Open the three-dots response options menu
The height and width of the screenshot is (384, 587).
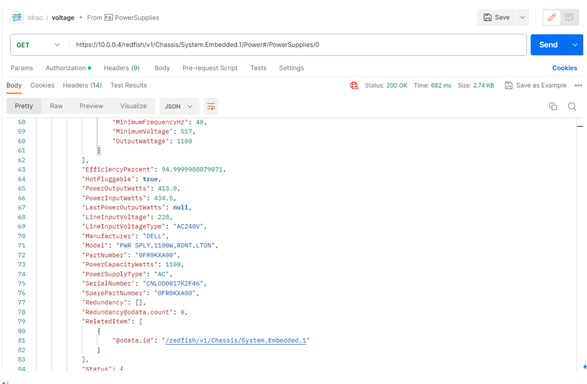coord(578,85)
